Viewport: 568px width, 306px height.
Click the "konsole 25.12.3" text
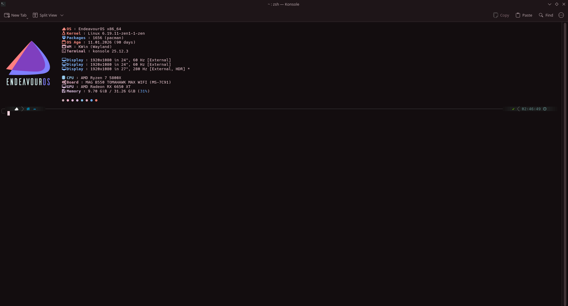[x=110, y=51]
